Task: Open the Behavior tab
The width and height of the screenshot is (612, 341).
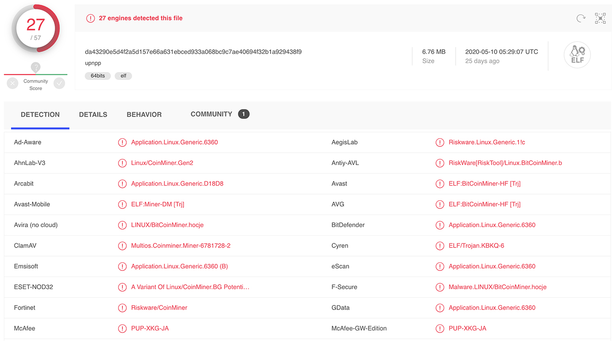Action: (144, 114)
